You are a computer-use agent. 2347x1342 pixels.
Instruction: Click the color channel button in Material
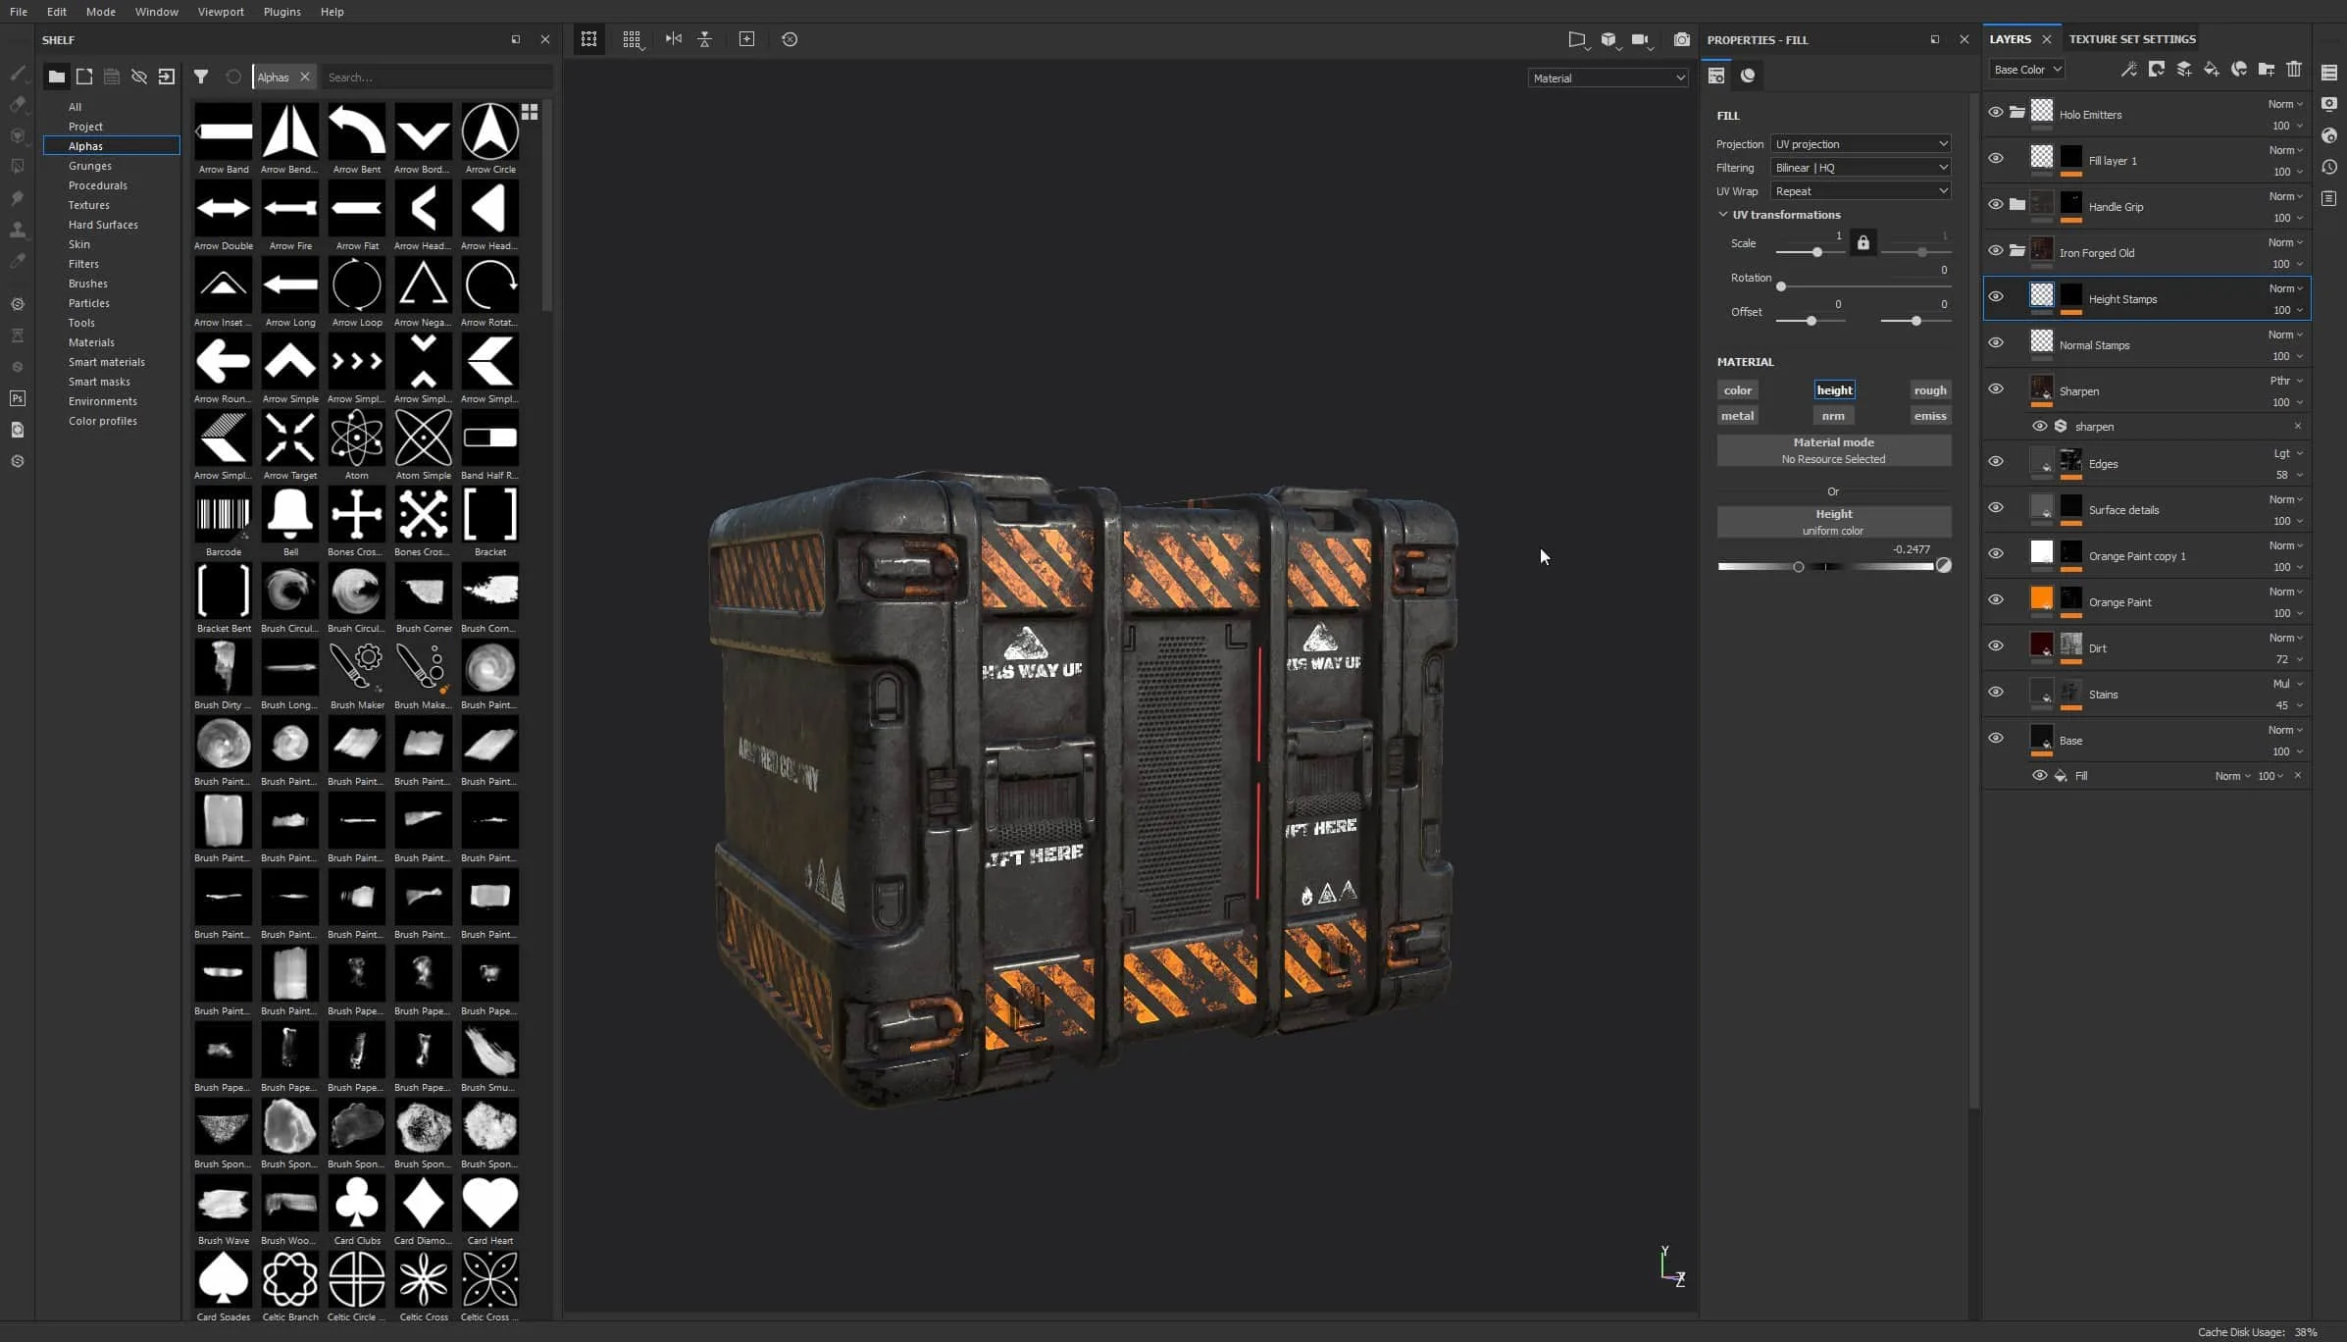click(x=1736, y=388)
